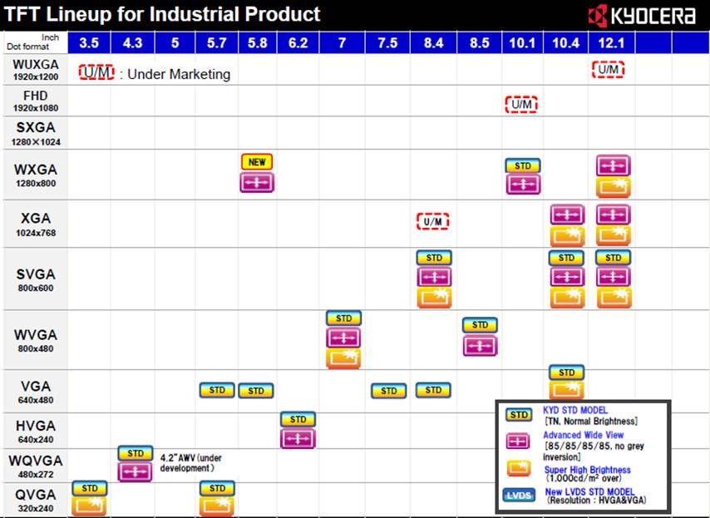Click the STD icon in the WXGA 10.1 cell
710x518 pixels.
point(522,165)
